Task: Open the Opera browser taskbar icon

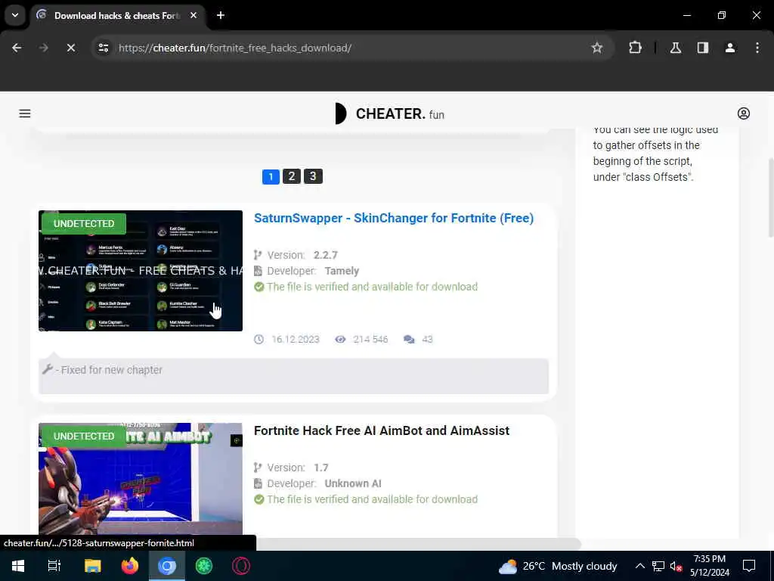Action: pyautogui.click(x=241, y=566)
